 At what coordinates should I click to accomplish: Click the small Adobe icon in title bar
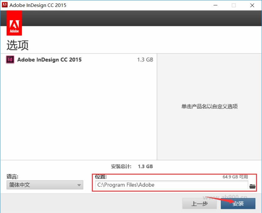[x=4, y=5]
